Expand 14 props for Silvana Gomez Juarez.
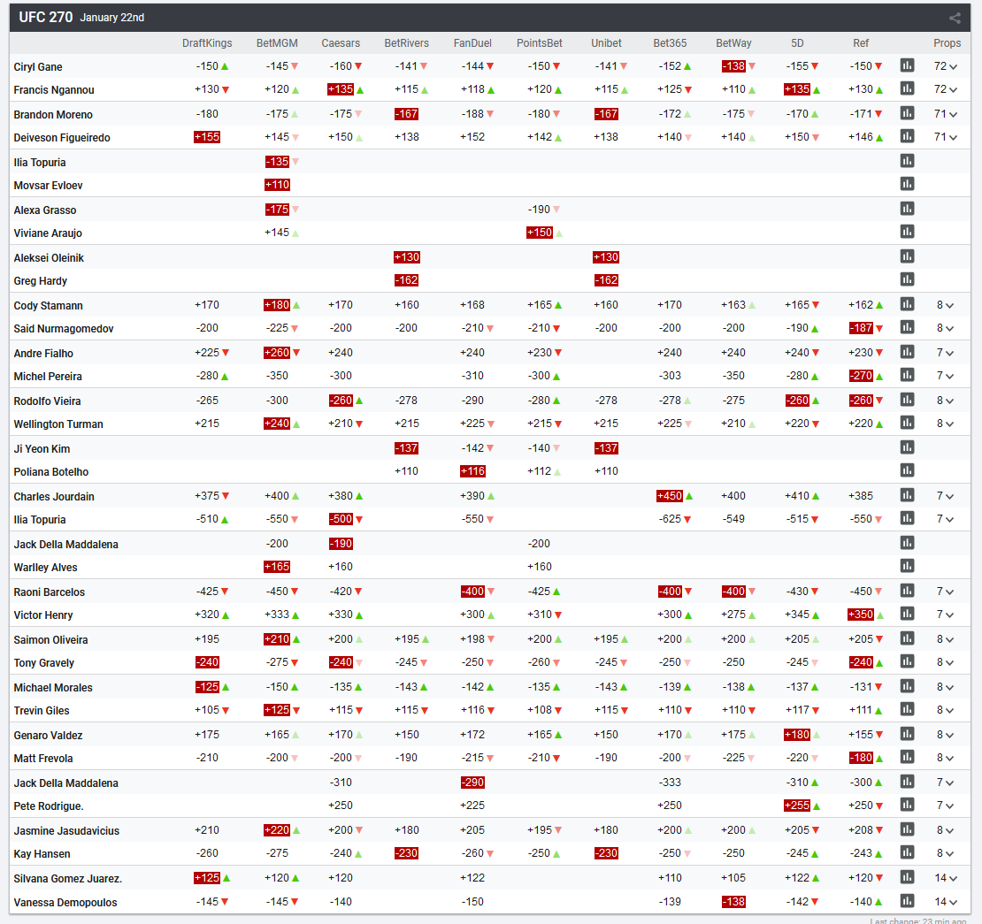Screen dimensions: 982x924 (946, 878)
